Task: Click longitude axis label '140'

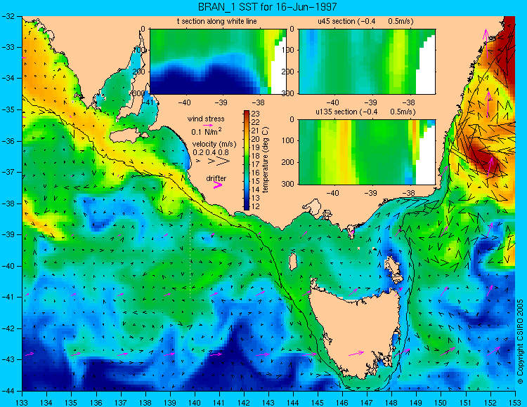Action: (194, 403)
